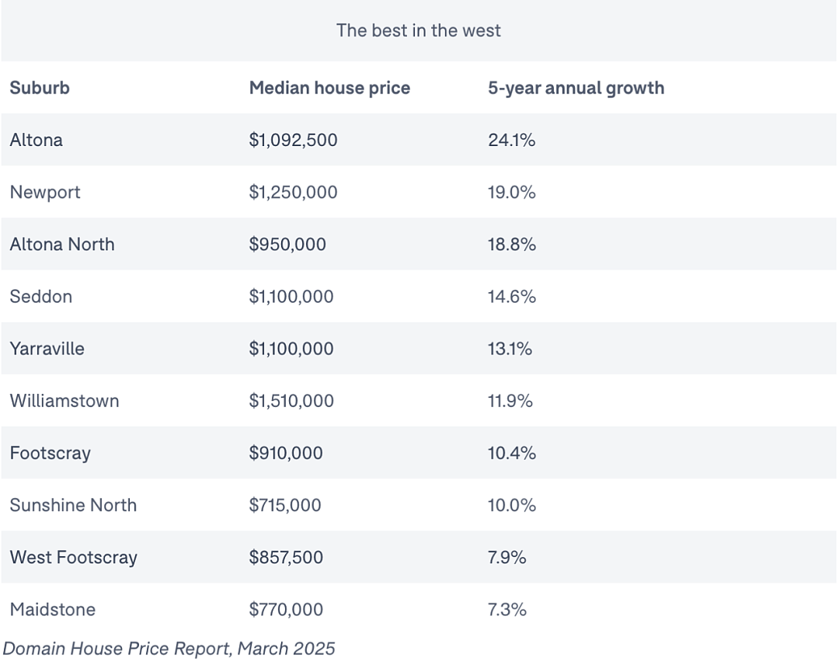839x665 pixels.
Task: Select the Maidstone suburb name
Action: click(x=53, y=609)
